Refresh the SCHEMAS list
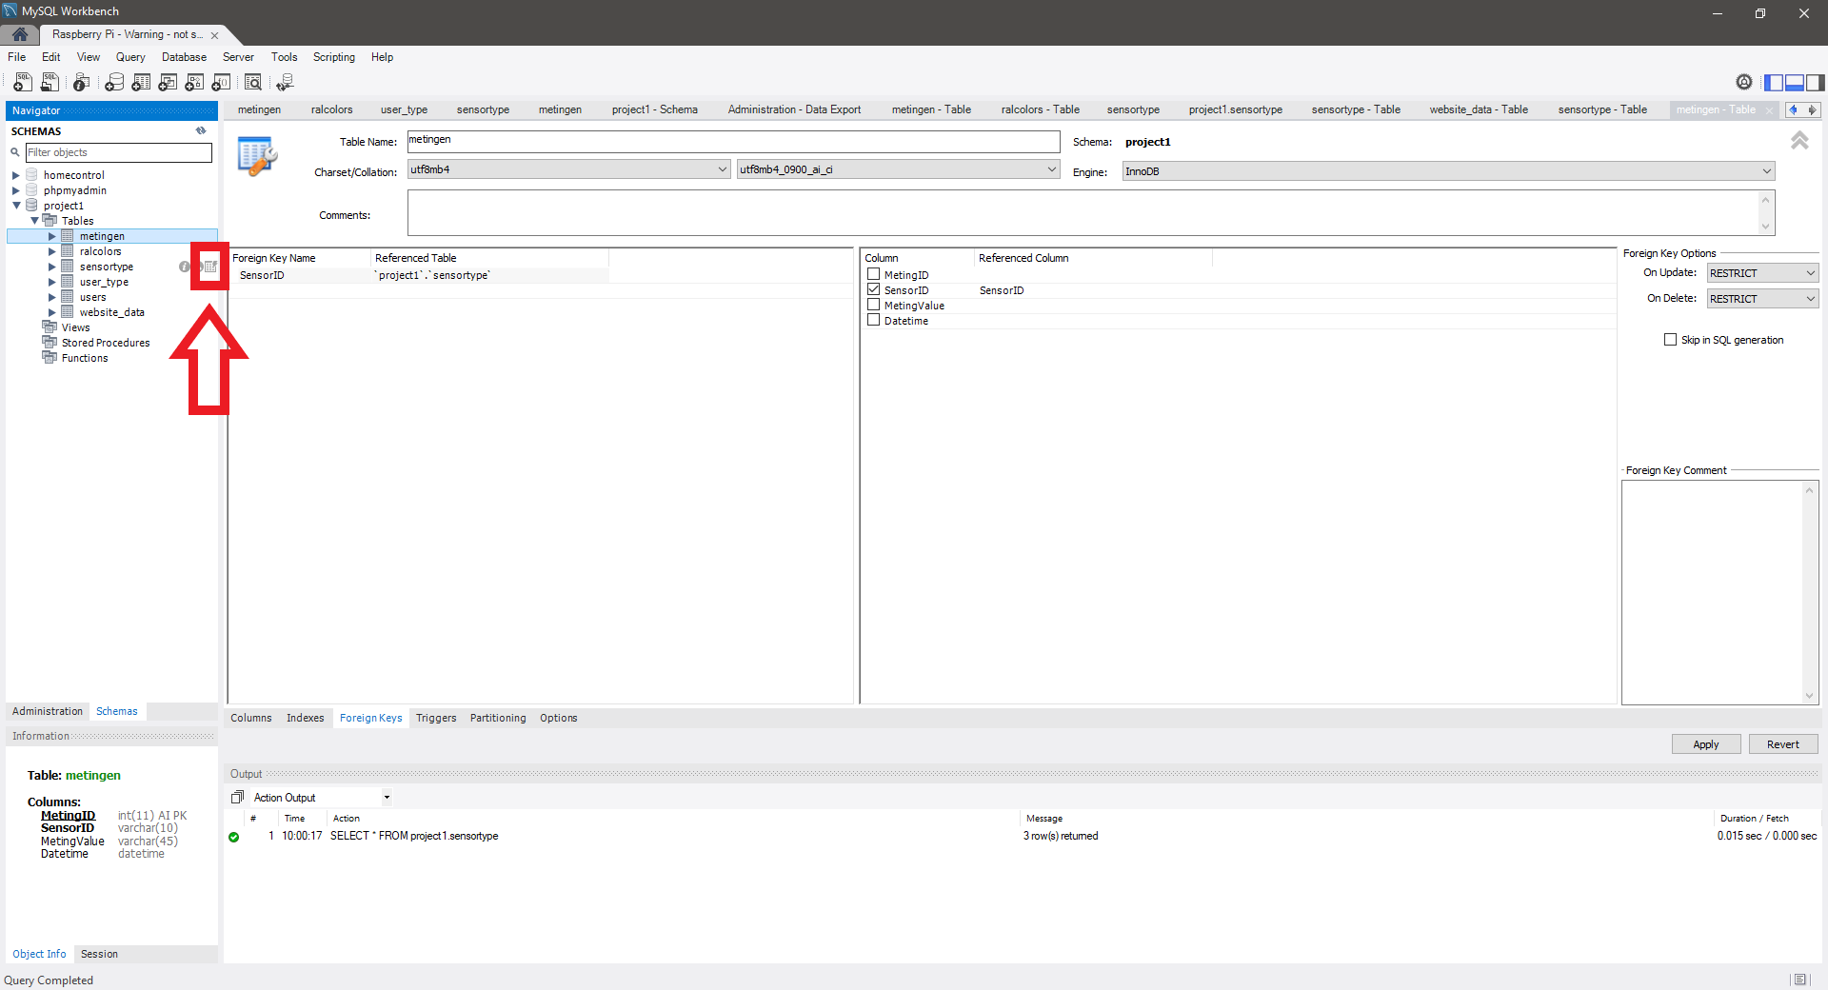 201,131
